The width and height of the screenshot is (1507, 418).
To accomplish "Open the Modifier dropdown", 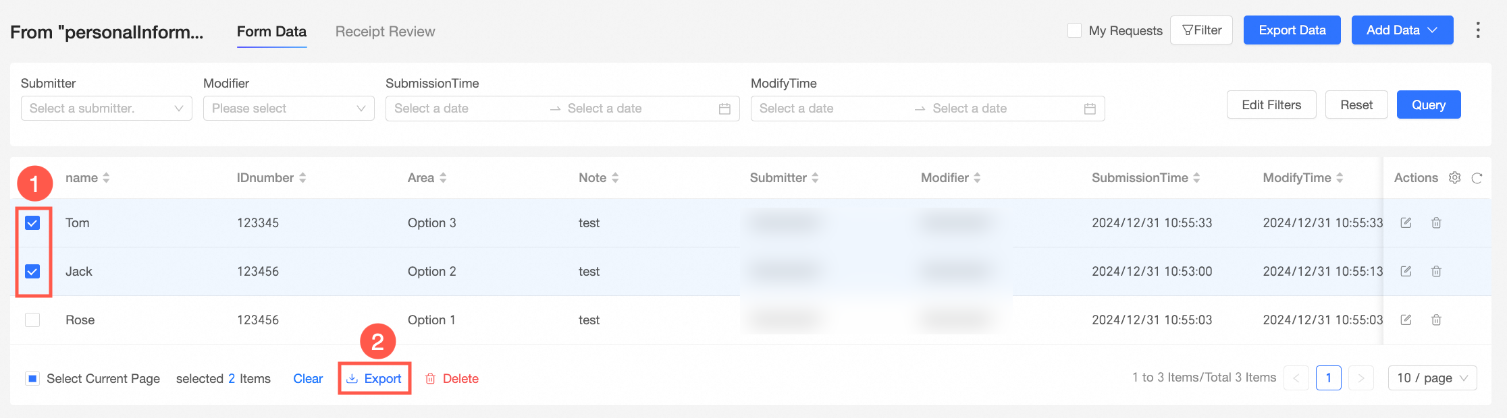I will tap(289, 109).
